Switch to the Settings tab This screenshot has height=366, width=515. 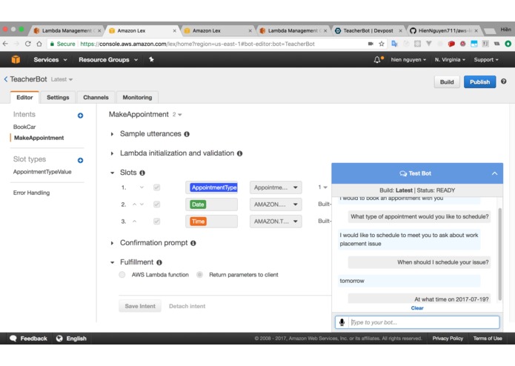(58, 98)
